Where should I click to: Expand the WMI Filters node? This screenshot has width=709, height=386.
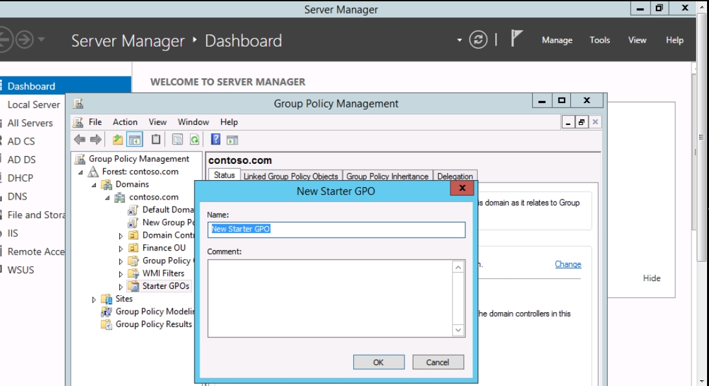point(121,273)
